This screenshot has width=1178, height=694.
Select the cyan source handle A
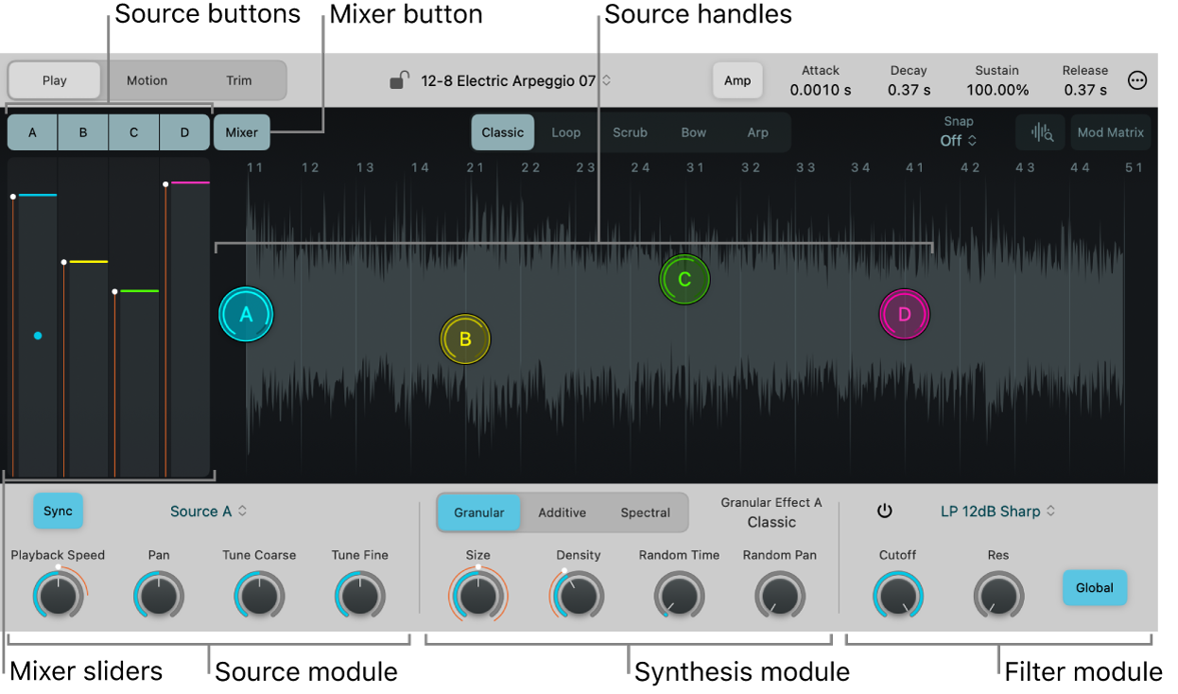247,315
